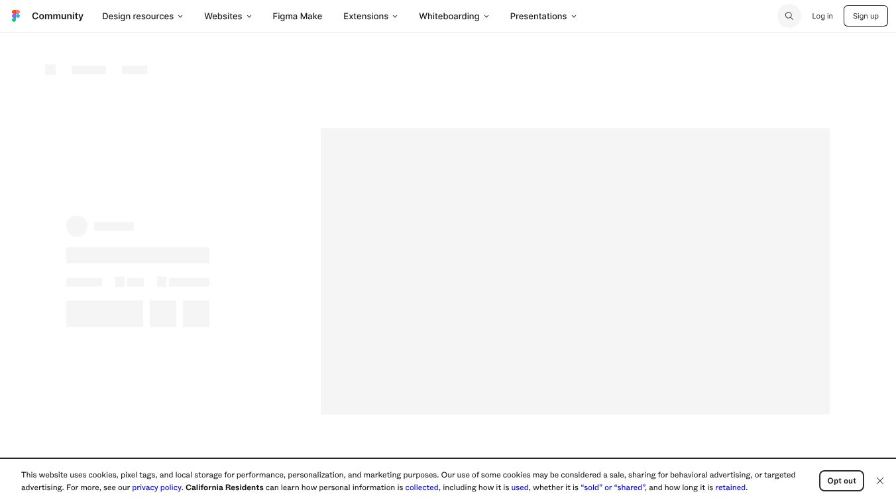This screenshot has height=504, width=896.
Task: Open the retained information link
Action: click(730, 487)
